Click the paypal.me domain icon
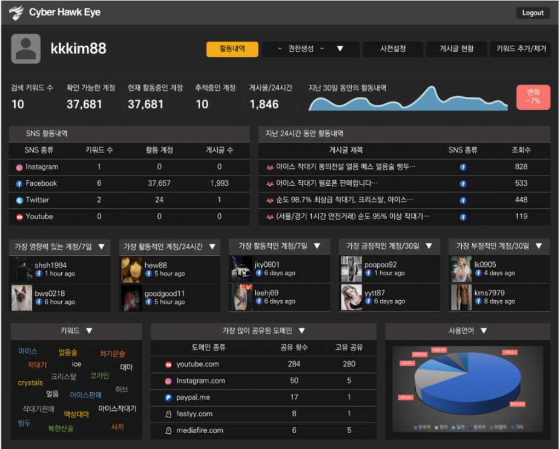The height and width of the screenshot is (449, 560). [x=168, y=398]
